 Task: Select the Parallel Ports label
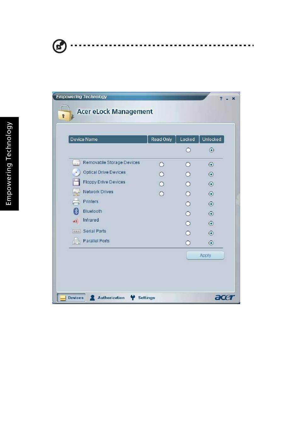tap(96, 241)
